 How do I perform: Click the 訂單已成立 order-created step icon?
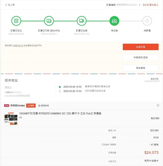(x=16, y=21)
